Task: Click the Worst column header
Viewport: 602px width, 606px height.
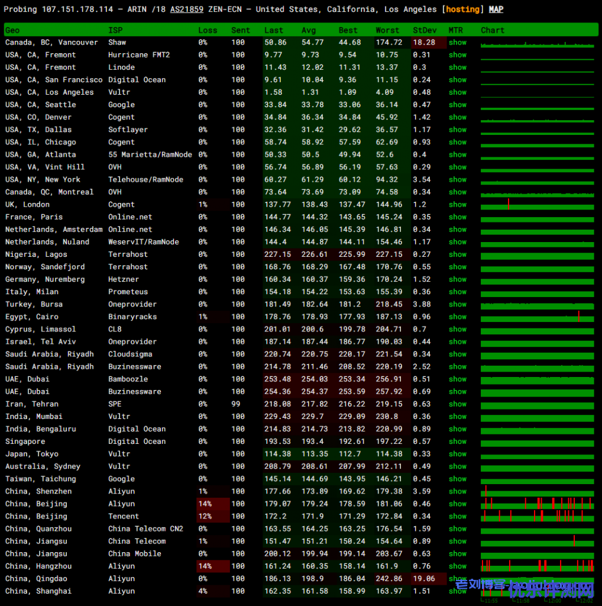Action: point(387,30)
